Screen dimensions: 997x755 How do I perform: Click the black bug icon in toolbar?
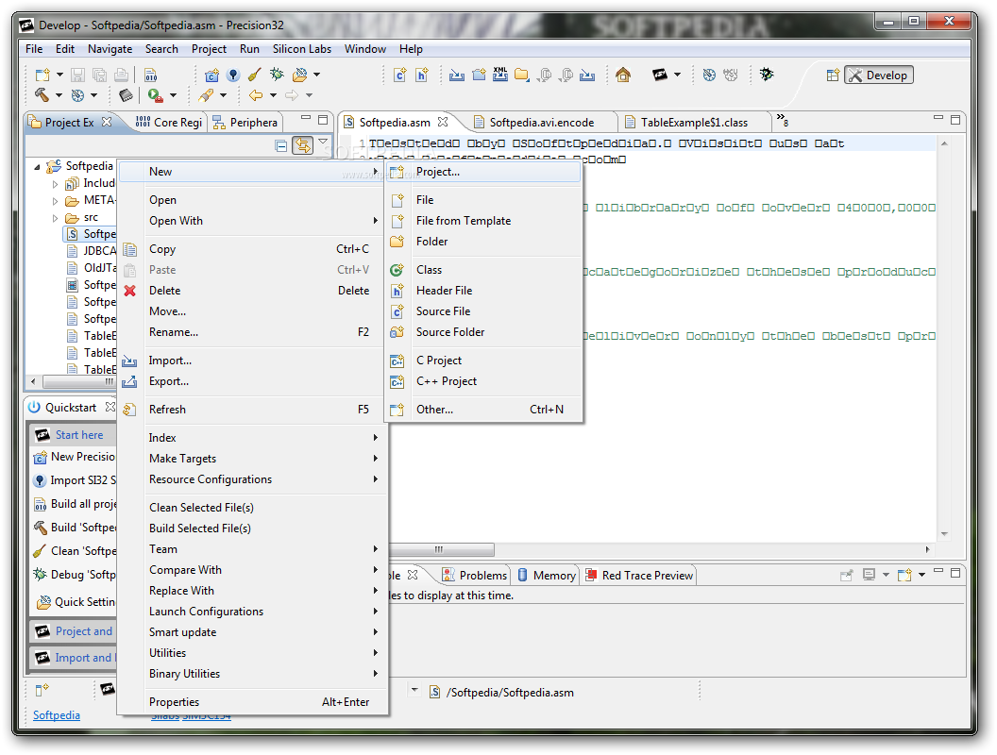767,75
